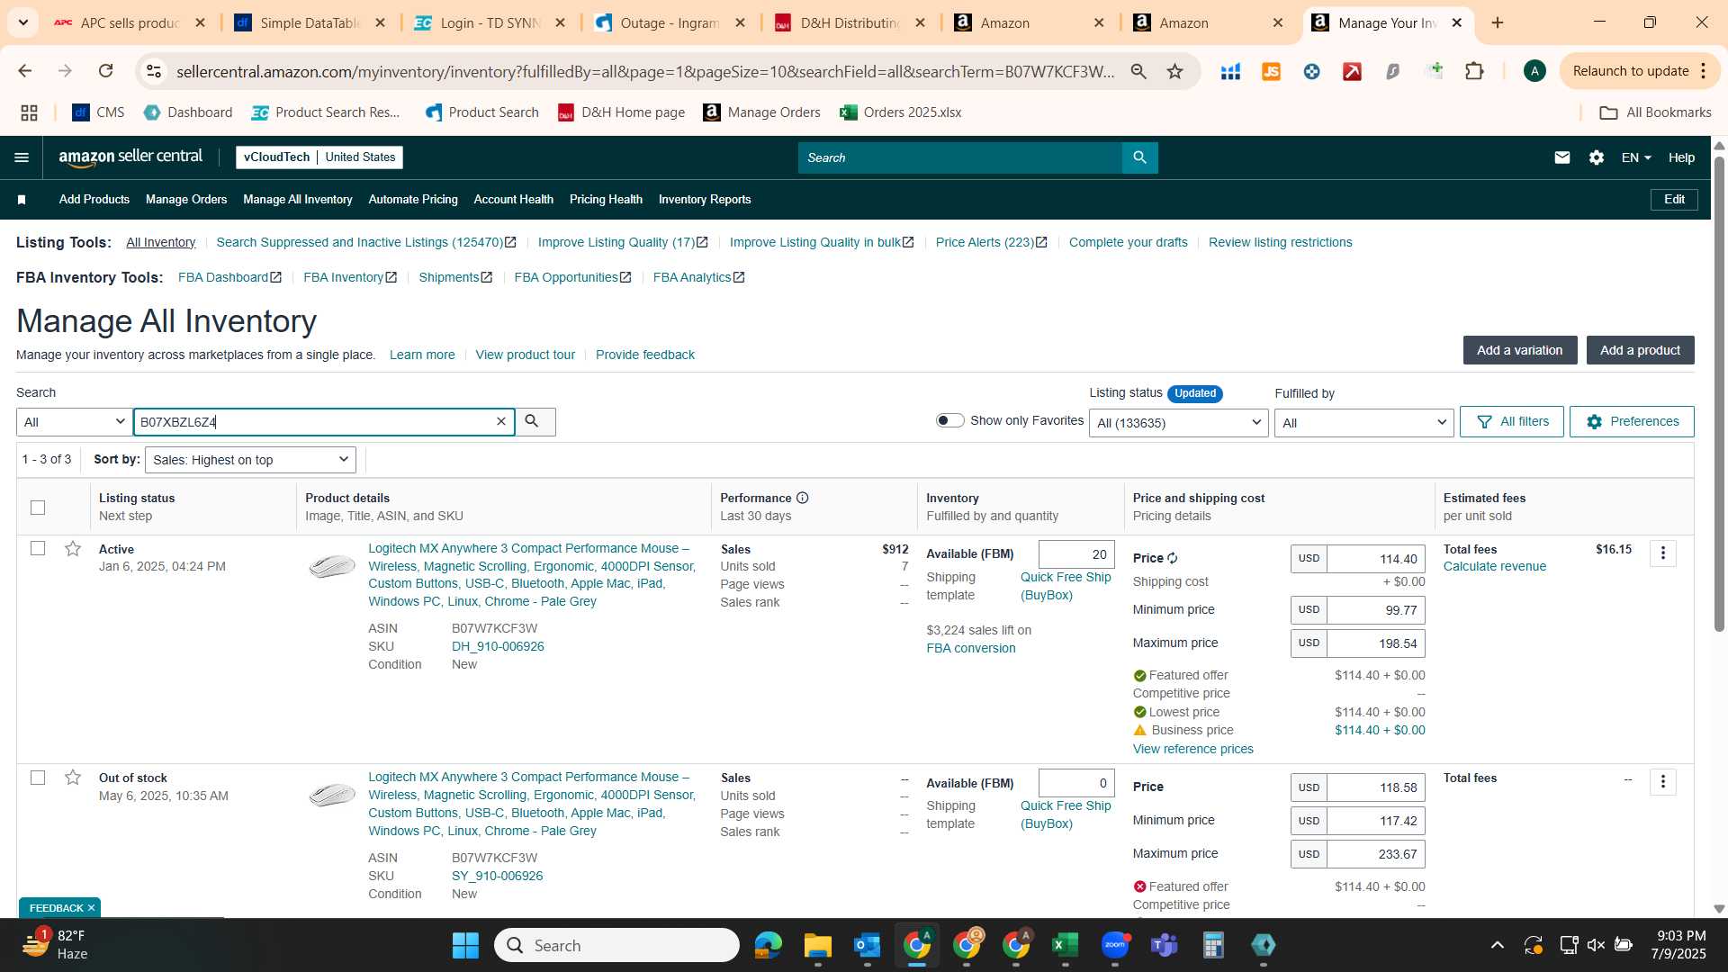Check the Out of stock listing checkbox
Image resolution: width=1728 pixels, height=972 pixels.
click(x=38, y=778)
